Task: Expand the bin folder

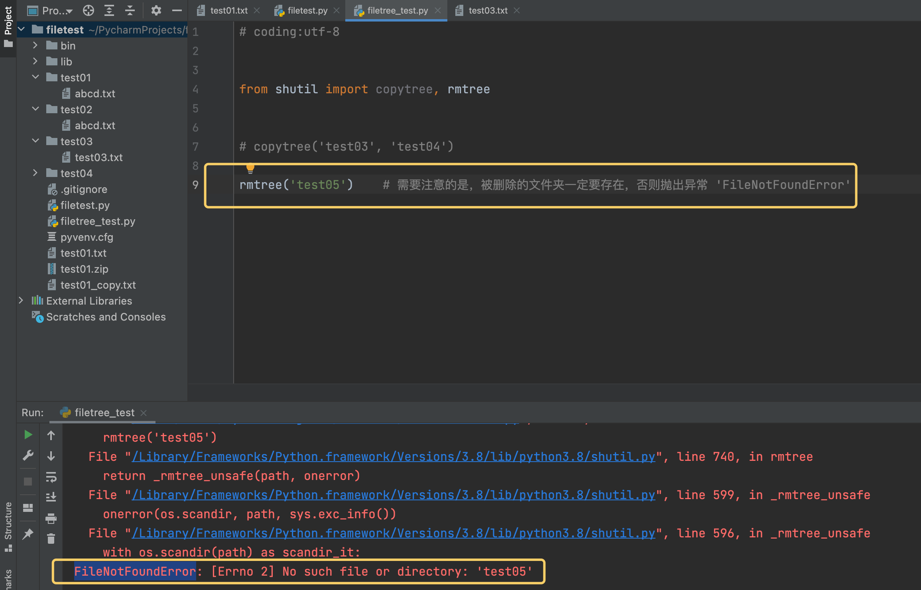Action: click(x=35, y=45)
